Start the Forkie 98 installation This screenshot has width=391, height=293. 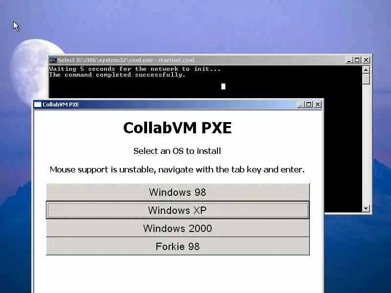pyautogui.click(x=178, y=247)
